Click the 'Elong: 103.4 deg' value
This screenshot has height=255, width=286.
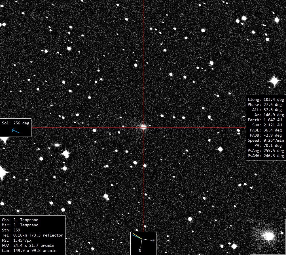coord(266,100)
